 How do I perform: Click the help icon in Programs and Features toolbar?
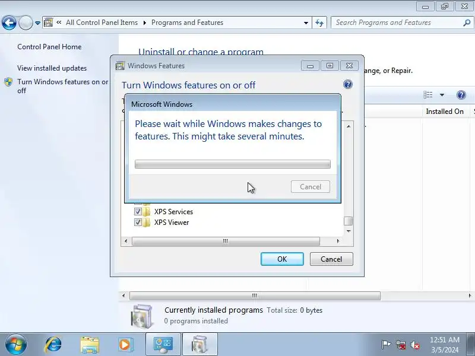(461, 95)
